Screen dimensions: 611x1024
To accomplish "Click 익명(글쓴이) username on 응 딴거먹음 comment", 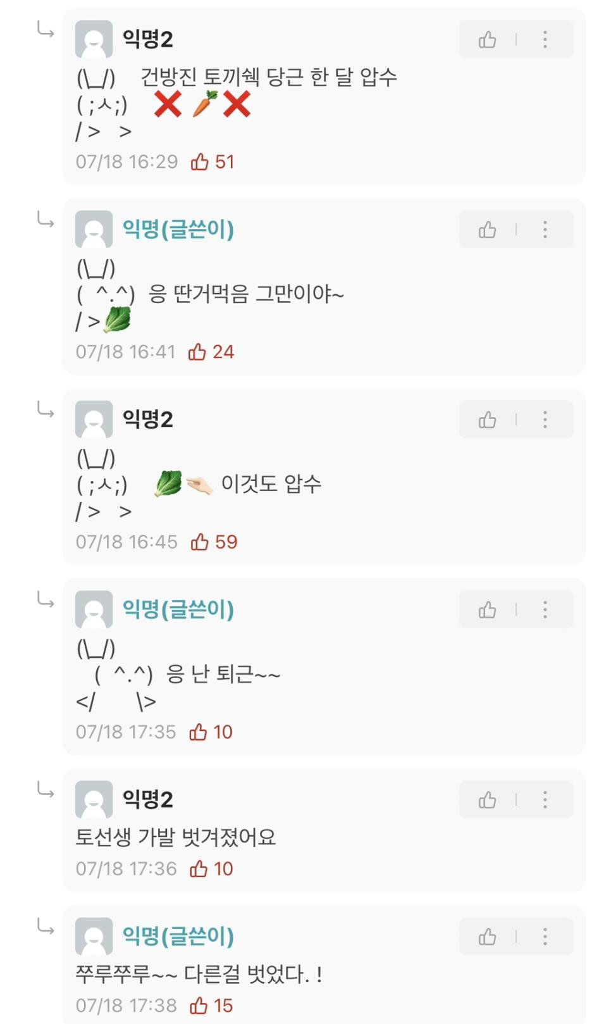I will [178, 229].
